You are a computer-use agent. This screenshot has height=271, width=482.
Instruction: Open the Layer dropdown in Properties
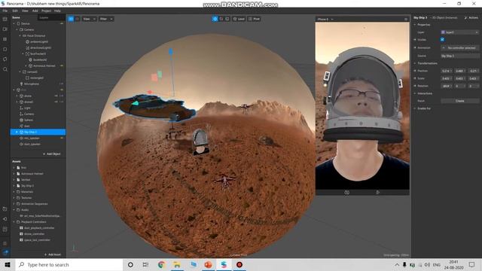tap(460, 32)
